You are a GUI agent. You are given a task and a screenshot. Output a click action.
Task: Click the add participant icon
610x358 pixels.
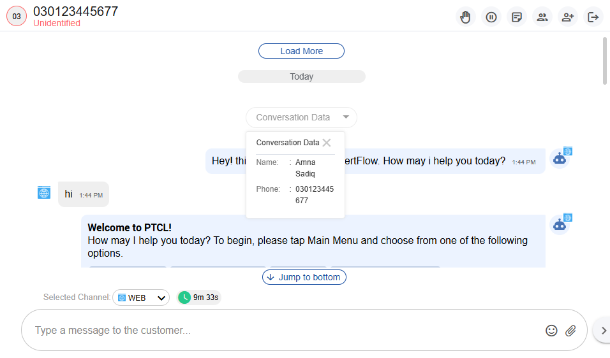[x=568, y=17]
